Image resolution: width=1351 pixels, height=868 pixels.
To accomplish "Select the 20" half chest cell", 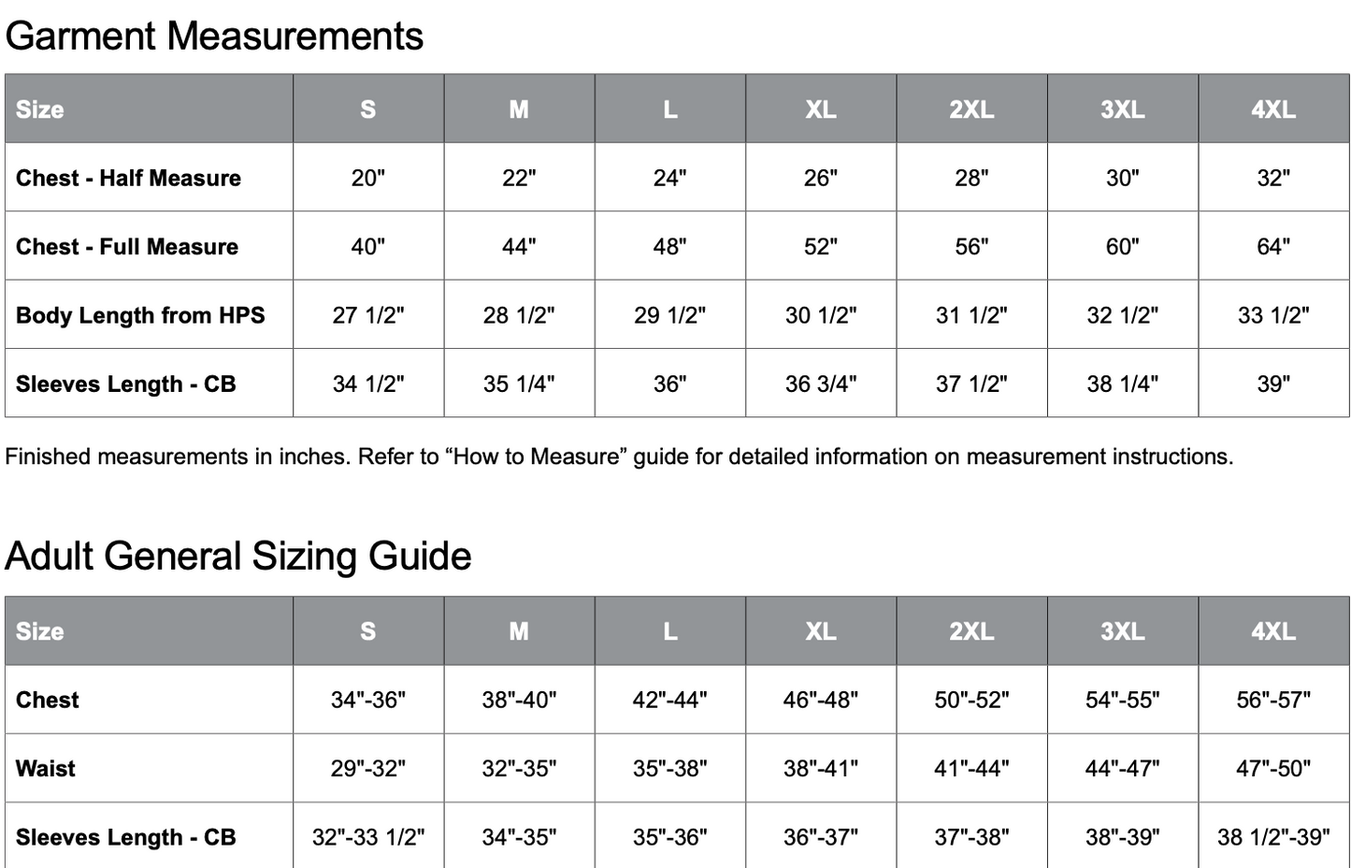I will click(x=368, y=178).
